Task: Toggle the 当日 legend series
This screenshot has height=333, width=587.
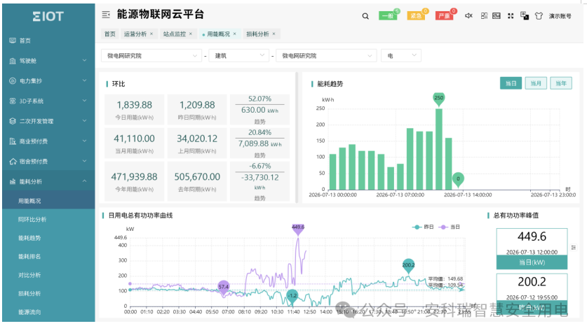Action: (x=450, y=227)
